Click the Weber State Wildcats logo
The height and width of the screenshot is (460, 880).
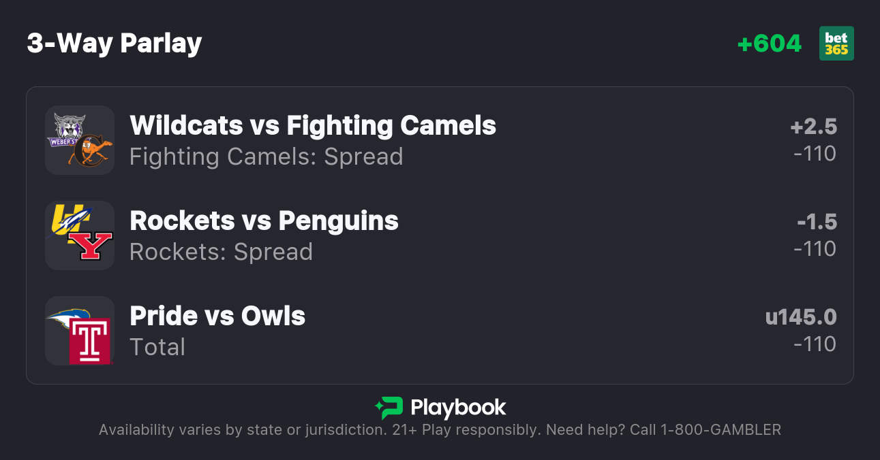click(x=65, y=130)
